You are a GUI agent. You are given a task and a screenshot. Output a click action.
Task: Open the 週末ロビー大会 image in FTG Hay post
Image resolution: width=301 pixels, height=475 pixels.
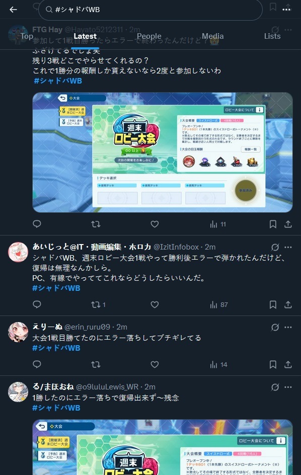(163, 152)
